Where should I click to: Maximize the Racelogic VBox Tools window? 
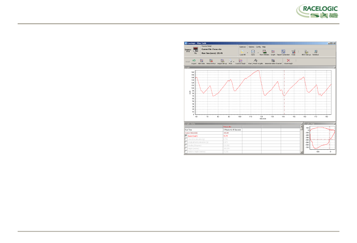click(x=331, y=43)
